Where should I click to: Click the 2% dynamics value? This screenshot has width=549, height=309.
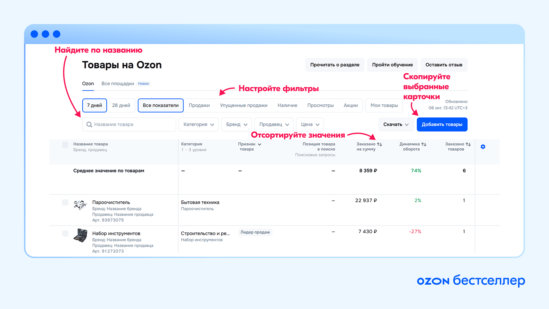pyautogui.click(x=418, y=201)
